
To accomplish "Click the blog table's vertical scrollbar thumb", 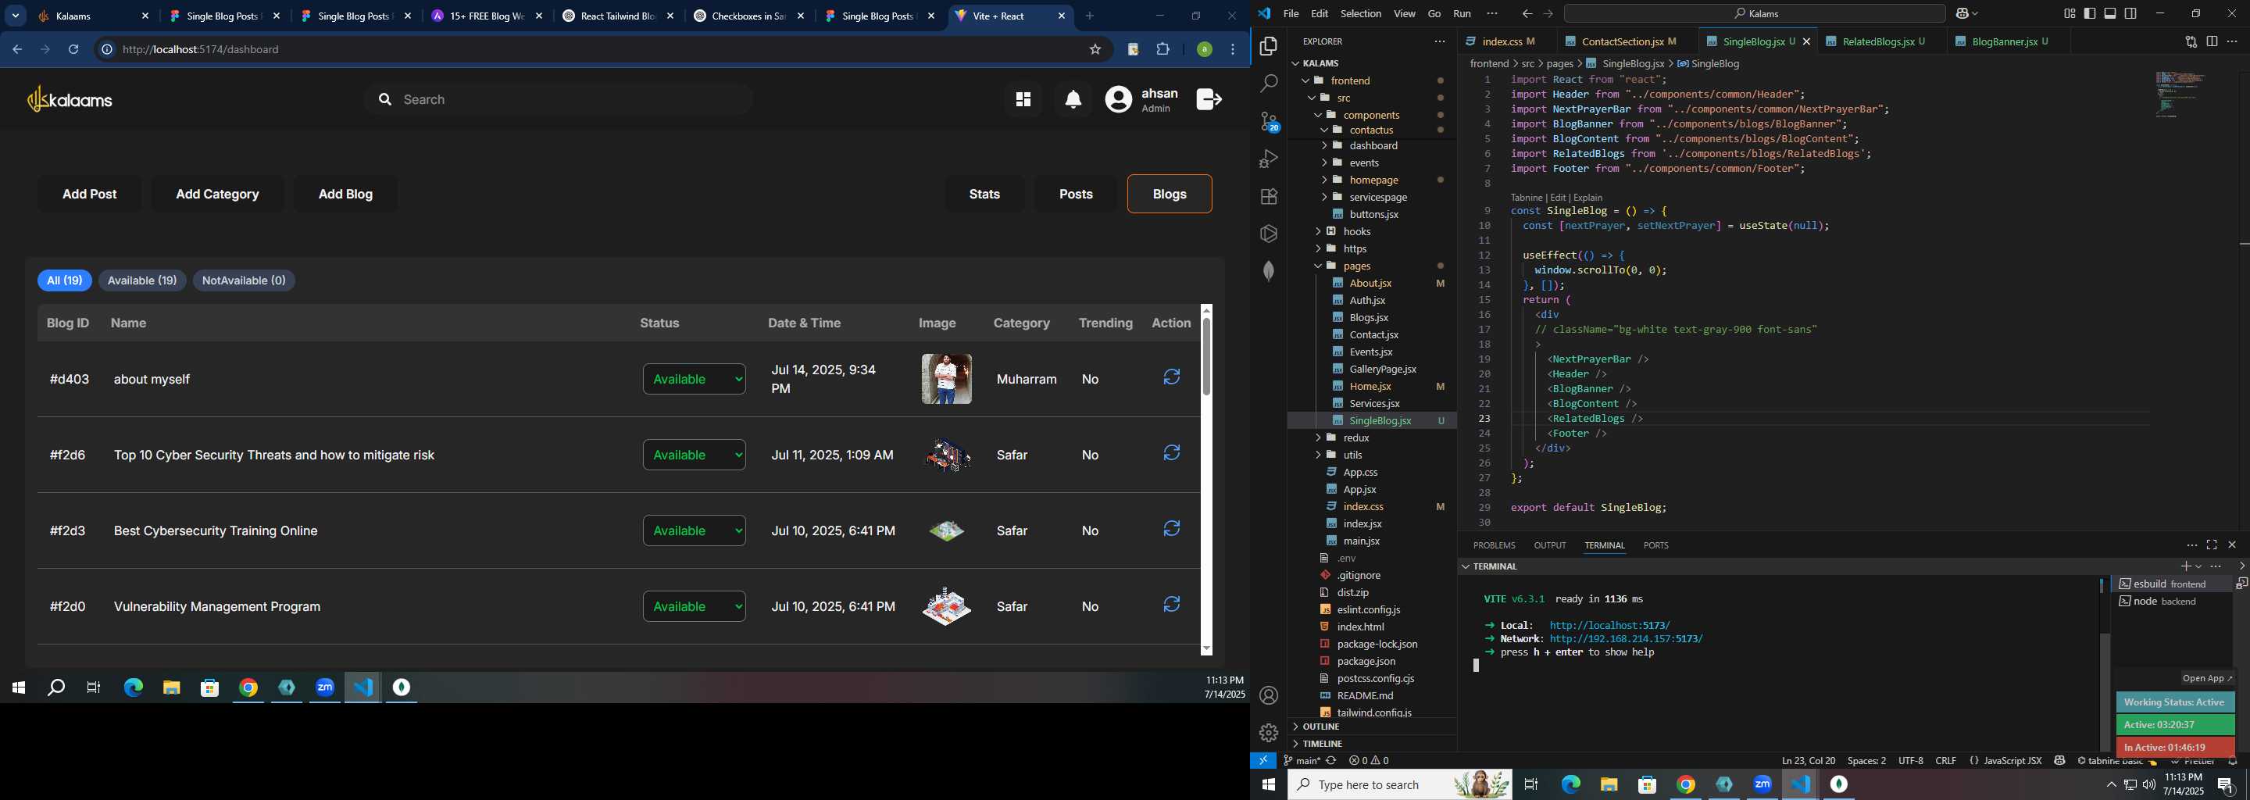I will 1206,356.
